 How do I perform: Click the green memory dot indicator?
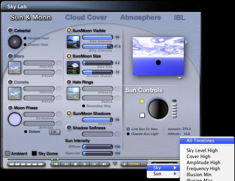pos(174,100)
